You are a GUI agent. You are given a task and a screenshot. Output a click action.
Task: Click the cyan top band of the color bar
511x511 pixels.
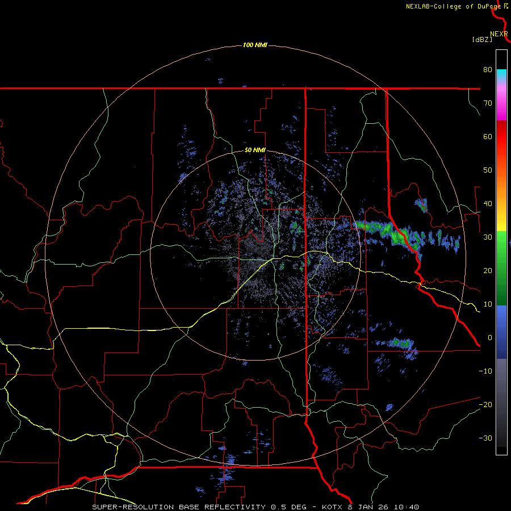pyautogui.click(x=501, y=75)
